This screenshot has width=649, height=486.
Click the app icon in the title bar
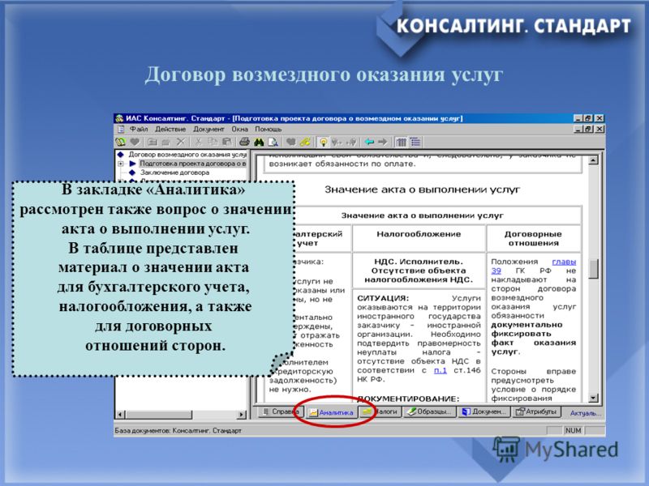pyautogui.click(x=119, y=118)
